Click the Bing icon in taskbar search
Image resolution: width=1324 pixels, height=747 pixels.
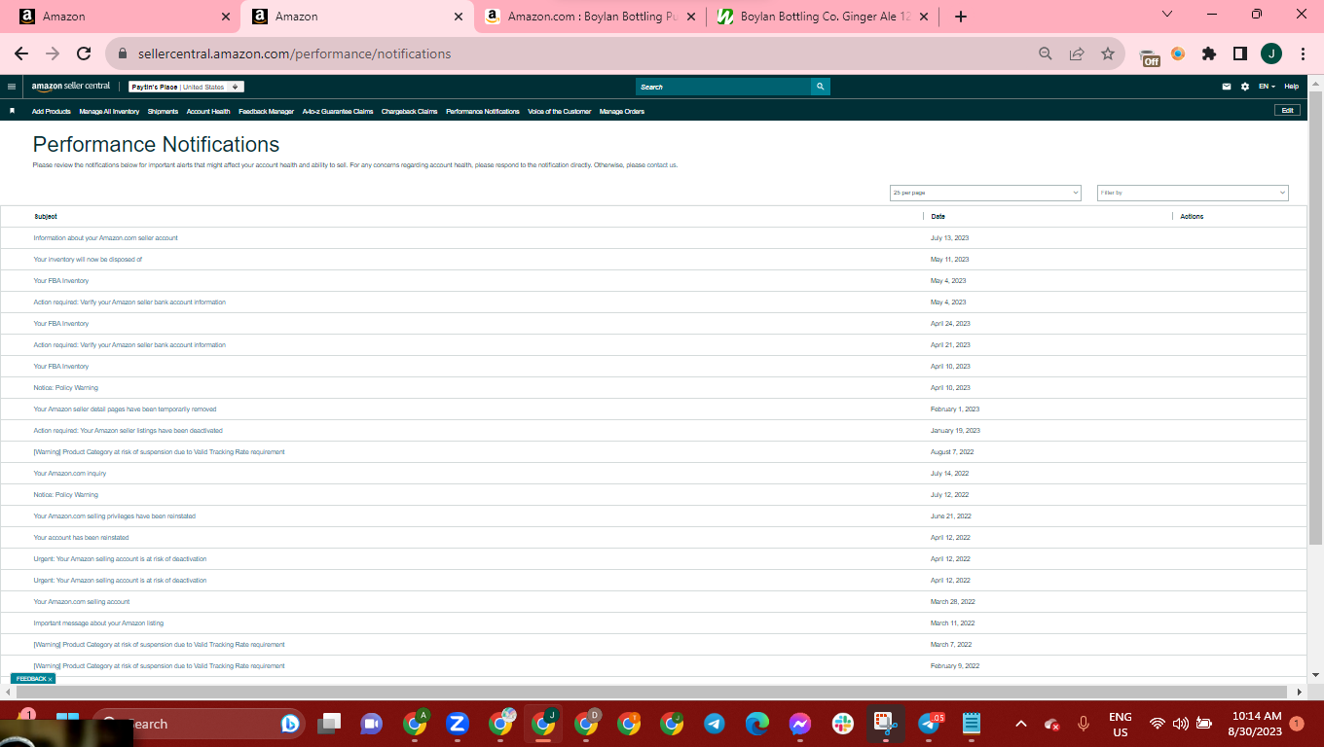[x=289, y=724]
